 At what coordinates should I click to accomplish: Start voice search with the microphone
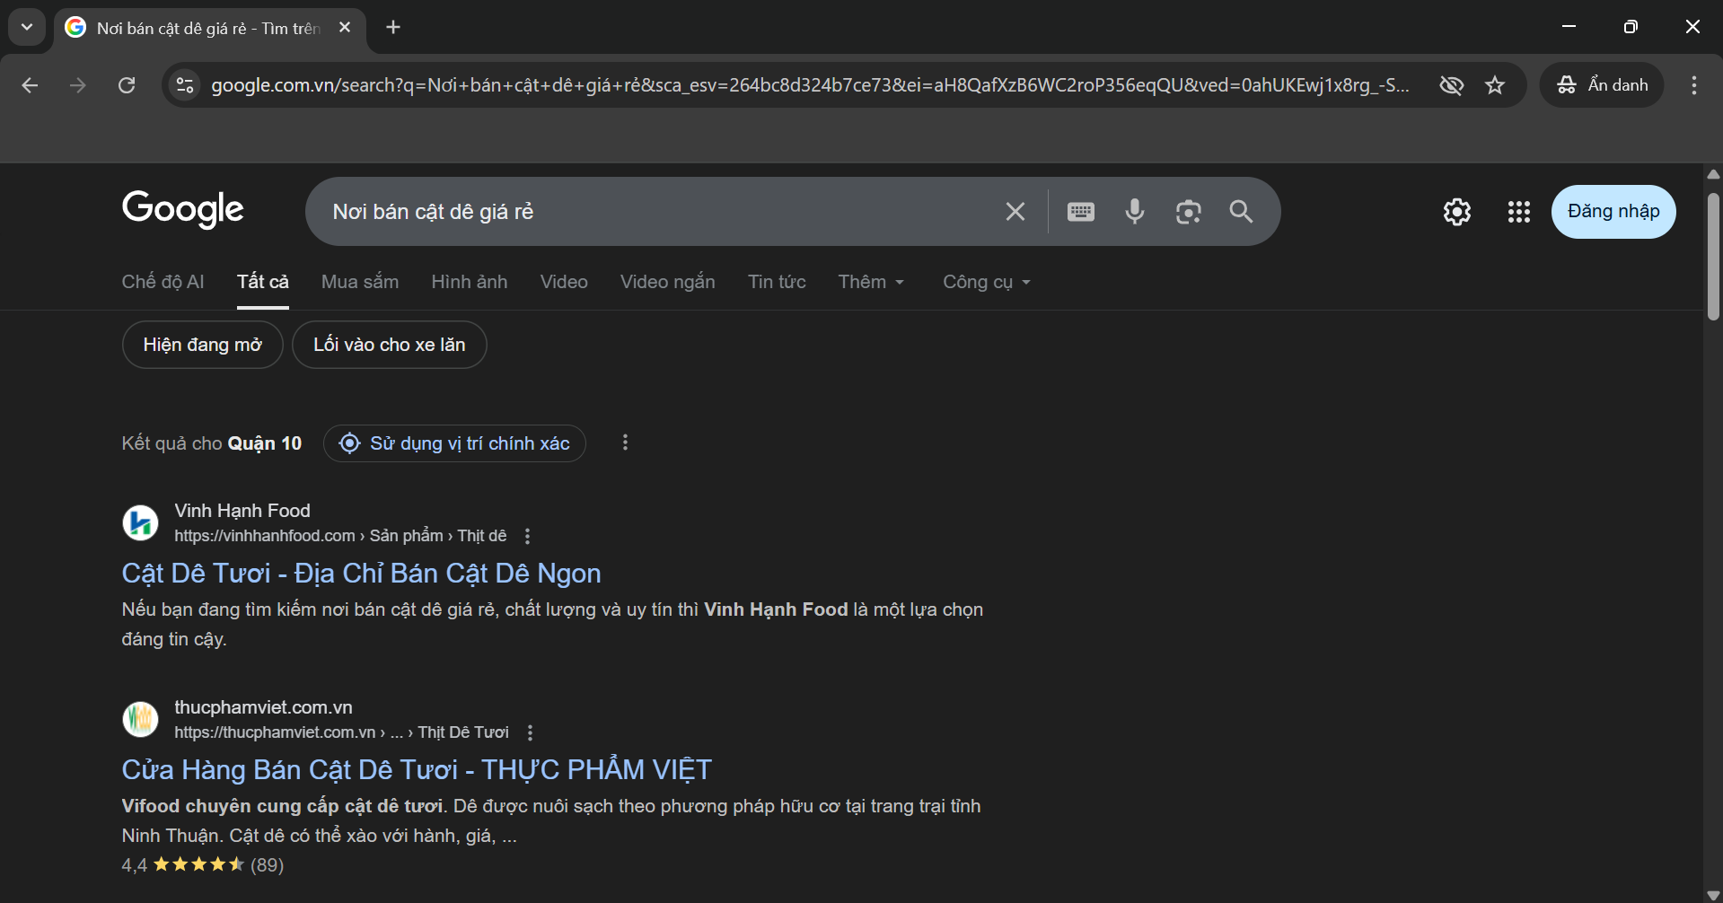click(1135, 212)
